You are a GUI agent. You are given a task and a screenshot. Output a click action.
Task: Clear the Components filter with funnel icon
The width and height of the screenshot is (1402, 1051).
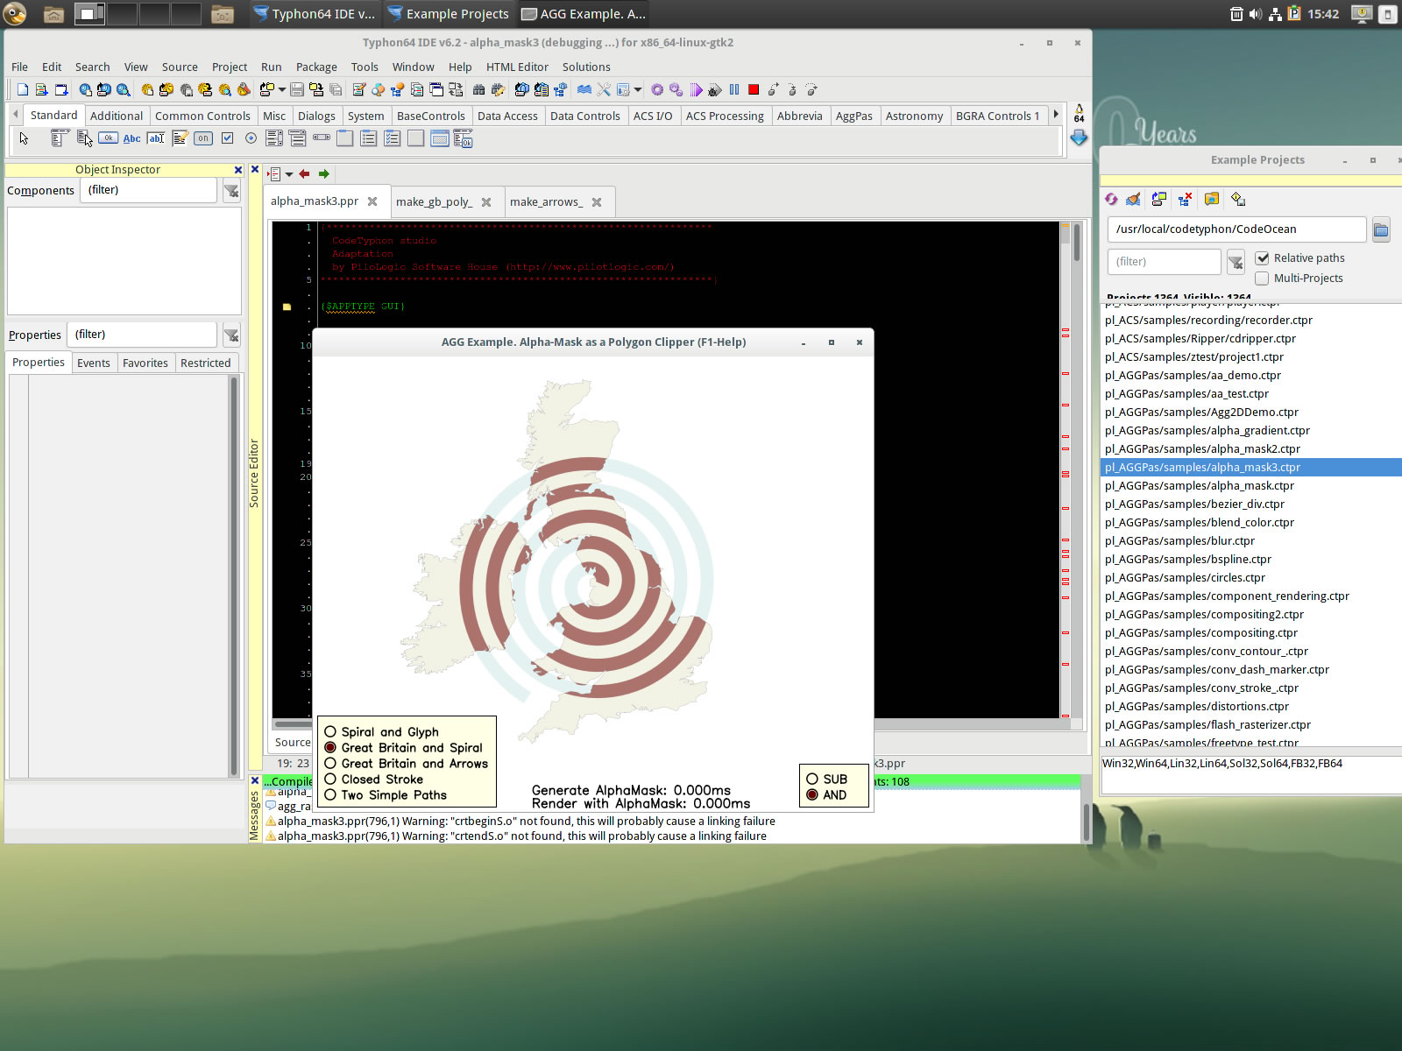[x=231, y=191]
